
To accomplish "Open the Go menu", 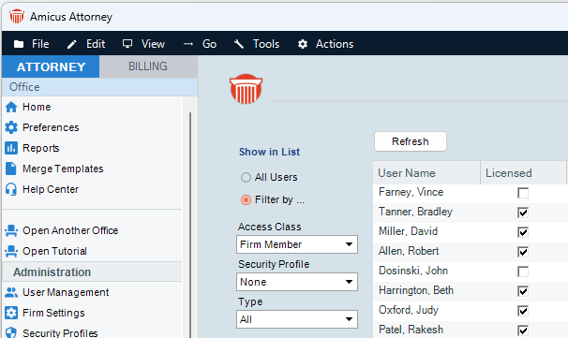I will coord(209,44).
